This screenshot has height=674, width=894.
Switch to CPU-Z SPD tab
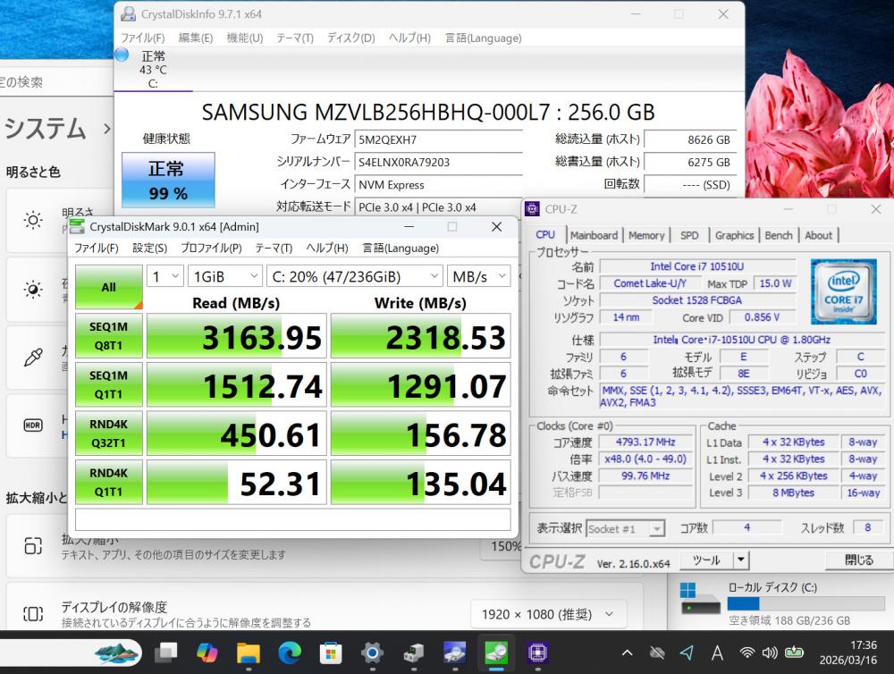coord(689,235)
